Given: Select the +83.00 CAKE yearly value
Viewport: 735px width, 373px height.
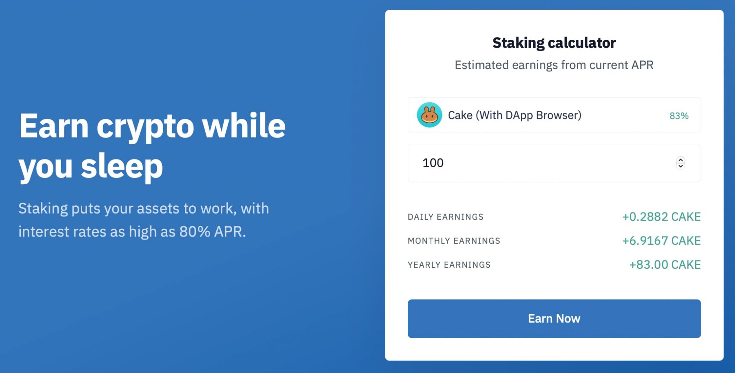Looking at the screenshot, I should [x=665, y=265].
